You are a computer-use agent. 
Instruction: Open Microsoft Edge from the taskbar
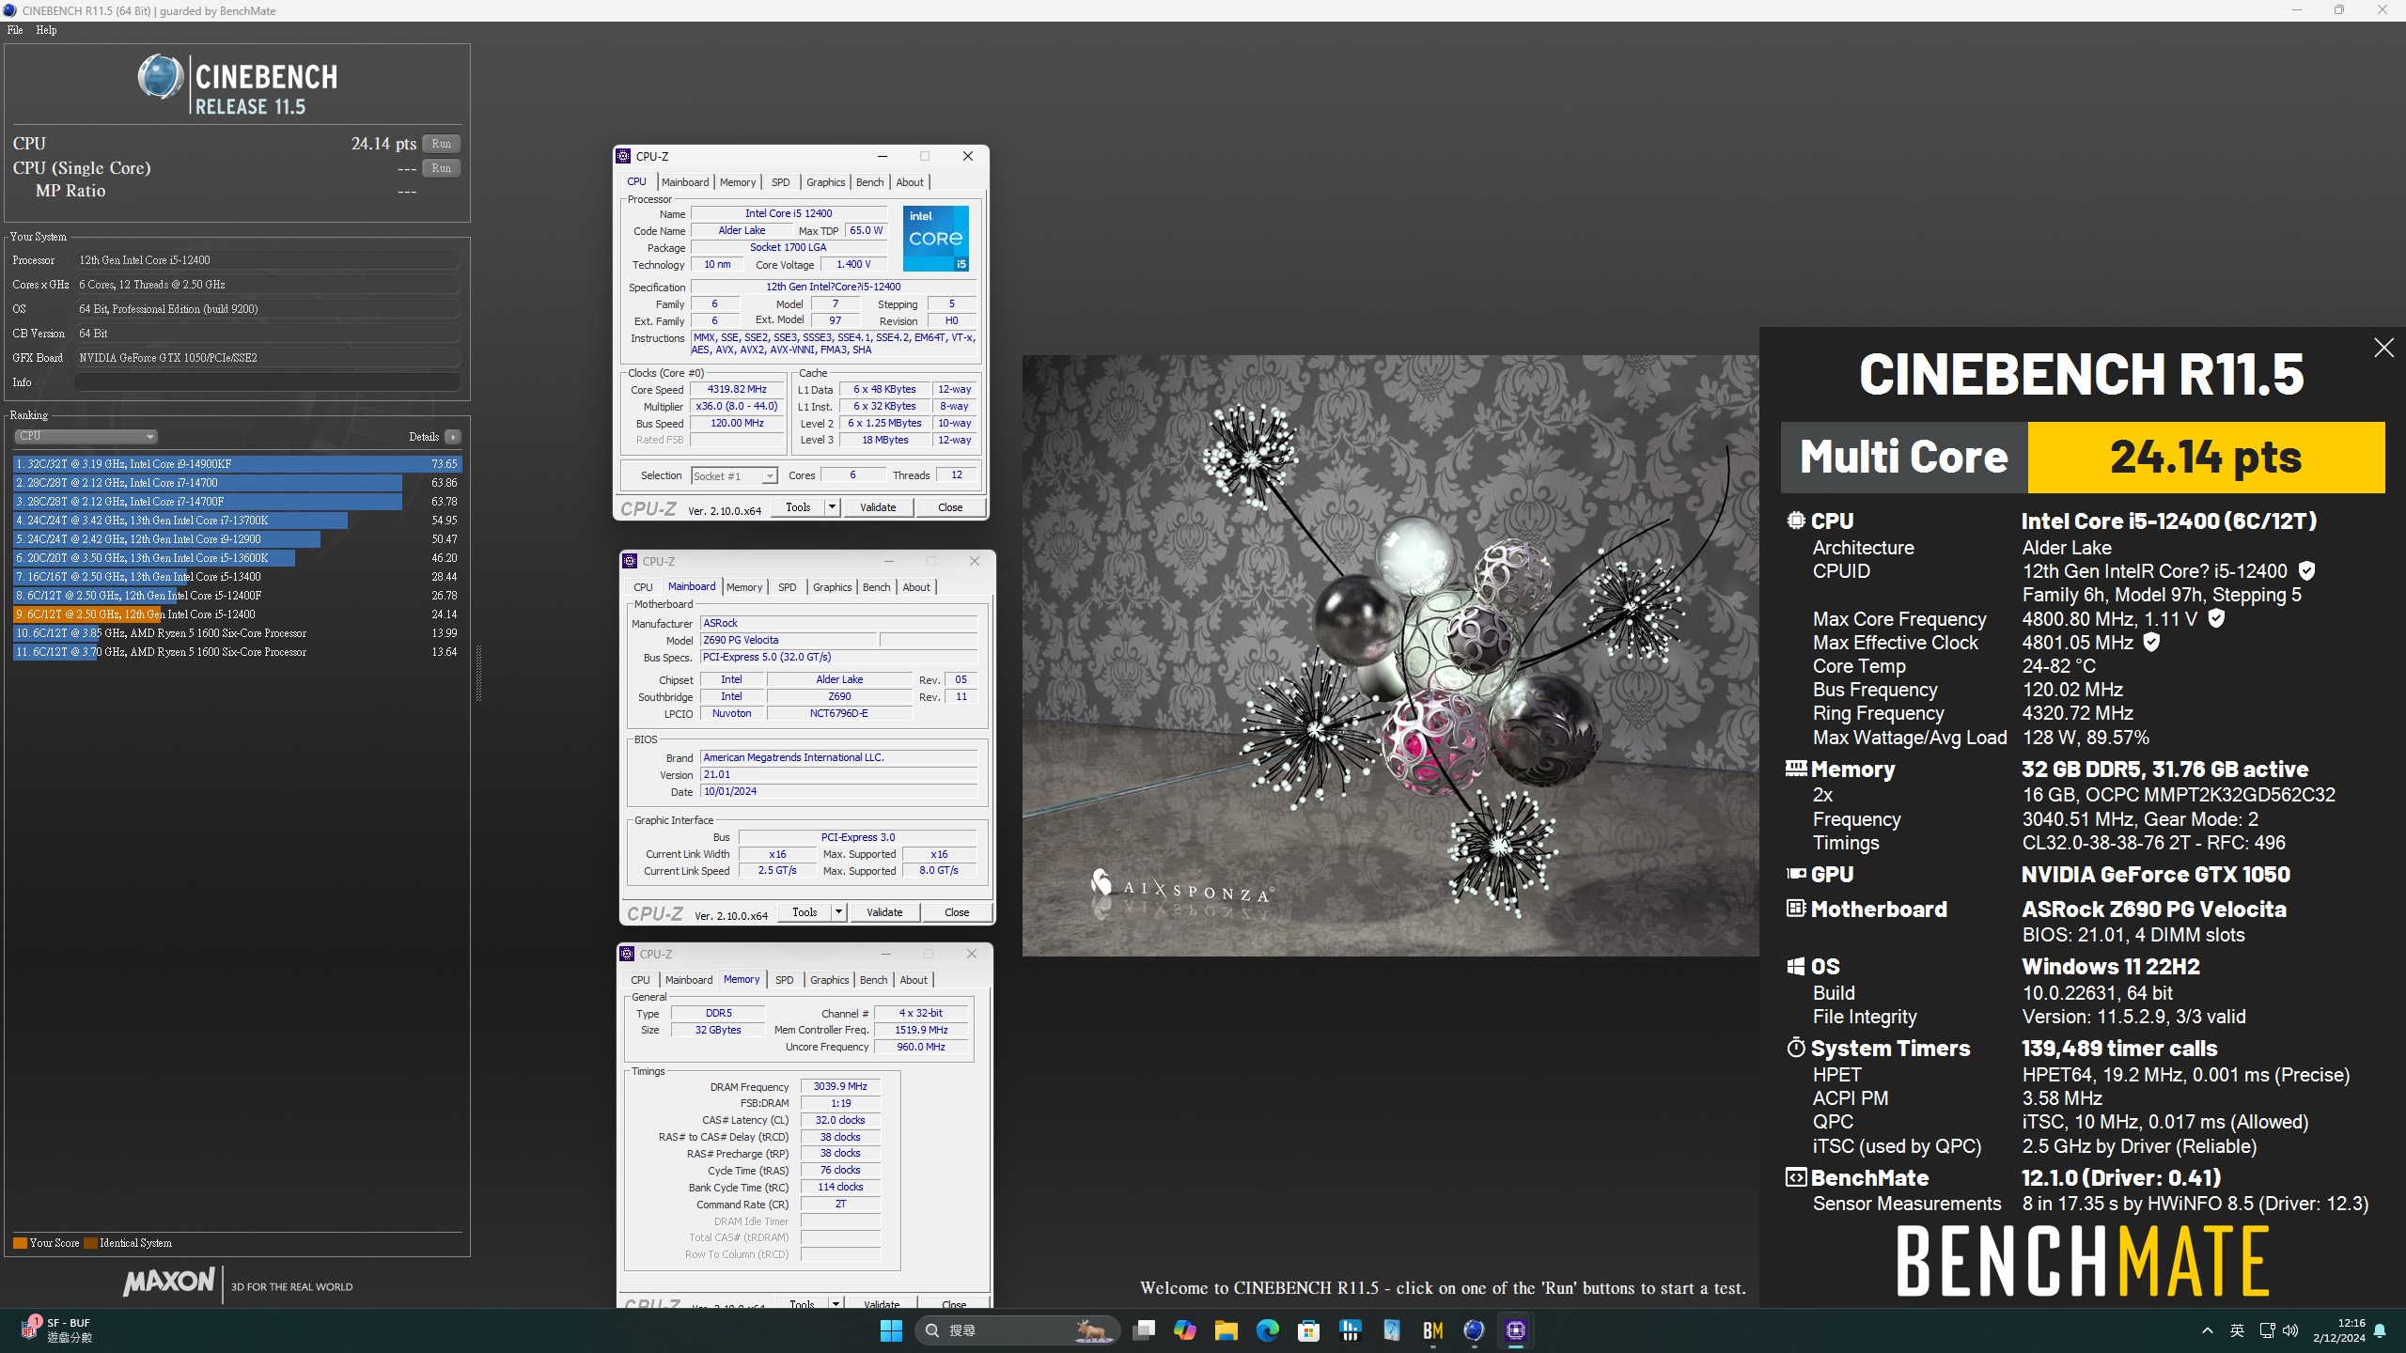click(1268, 1330)
